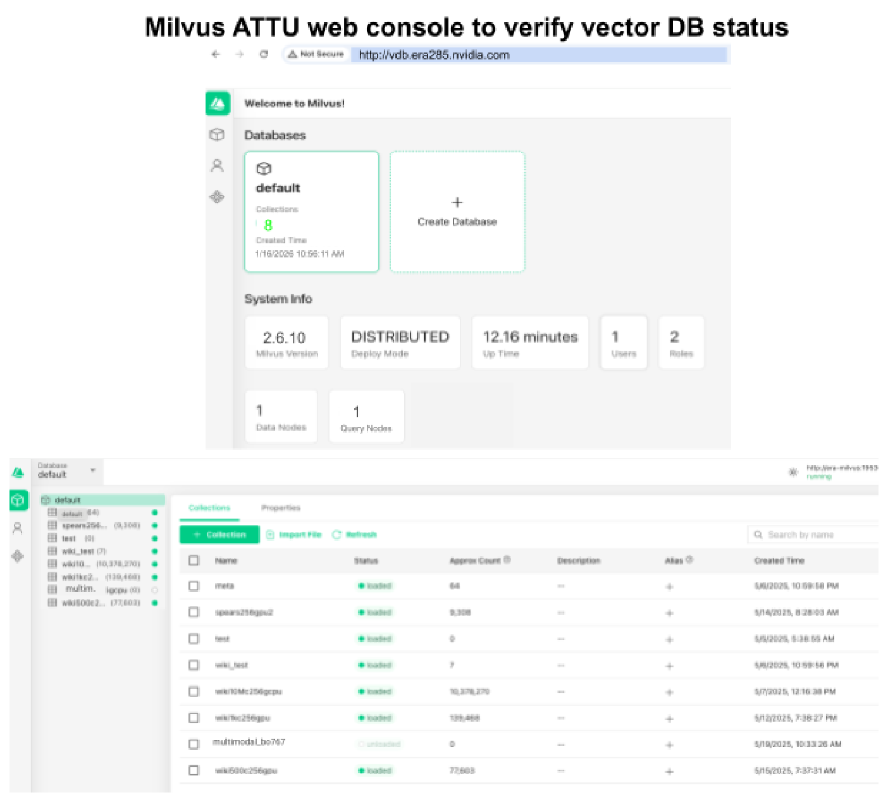
Task: Click the 1 Query Nodes card
Action: coord(366,416)
